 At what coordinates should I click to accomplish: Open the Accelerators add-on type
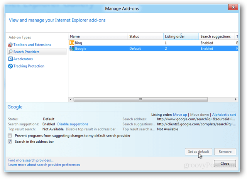(x=23, y=59)
